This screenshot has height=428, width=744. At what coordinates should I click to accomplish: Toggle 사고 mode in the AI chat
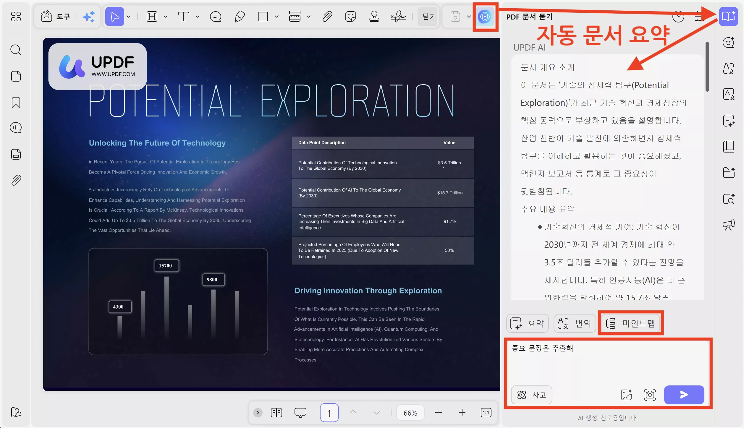[531, 395]
